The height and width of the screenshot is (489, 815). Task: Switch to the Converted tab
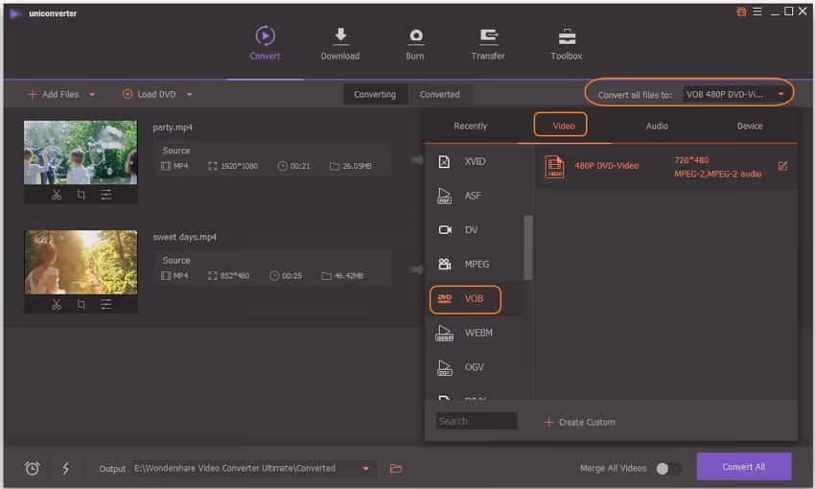pyautogui.click(x=440, y=95)
